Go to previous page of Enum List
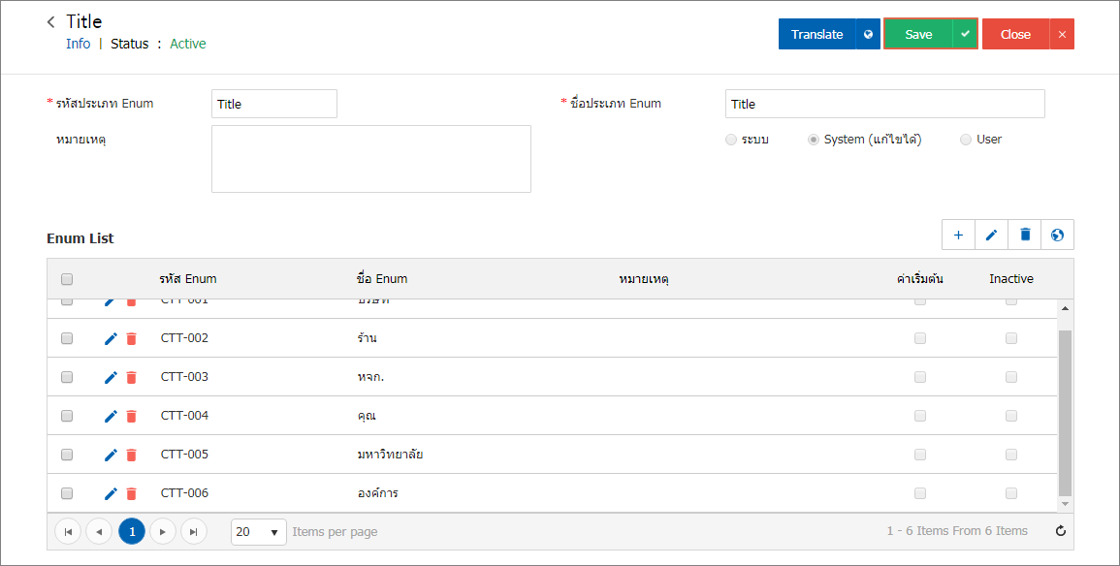 coord(99,532)
